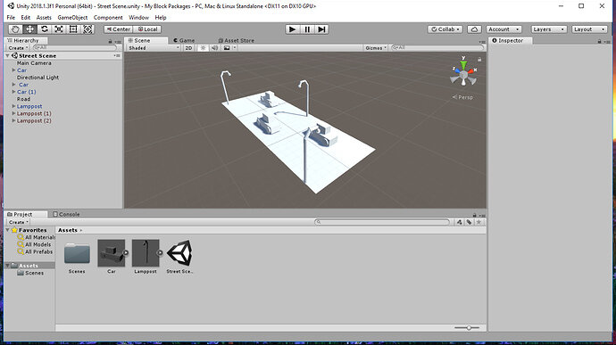Toggle pivot Center mode button
Screen dimensions: 616x345
pyautogui.click(x=118, y=29)
